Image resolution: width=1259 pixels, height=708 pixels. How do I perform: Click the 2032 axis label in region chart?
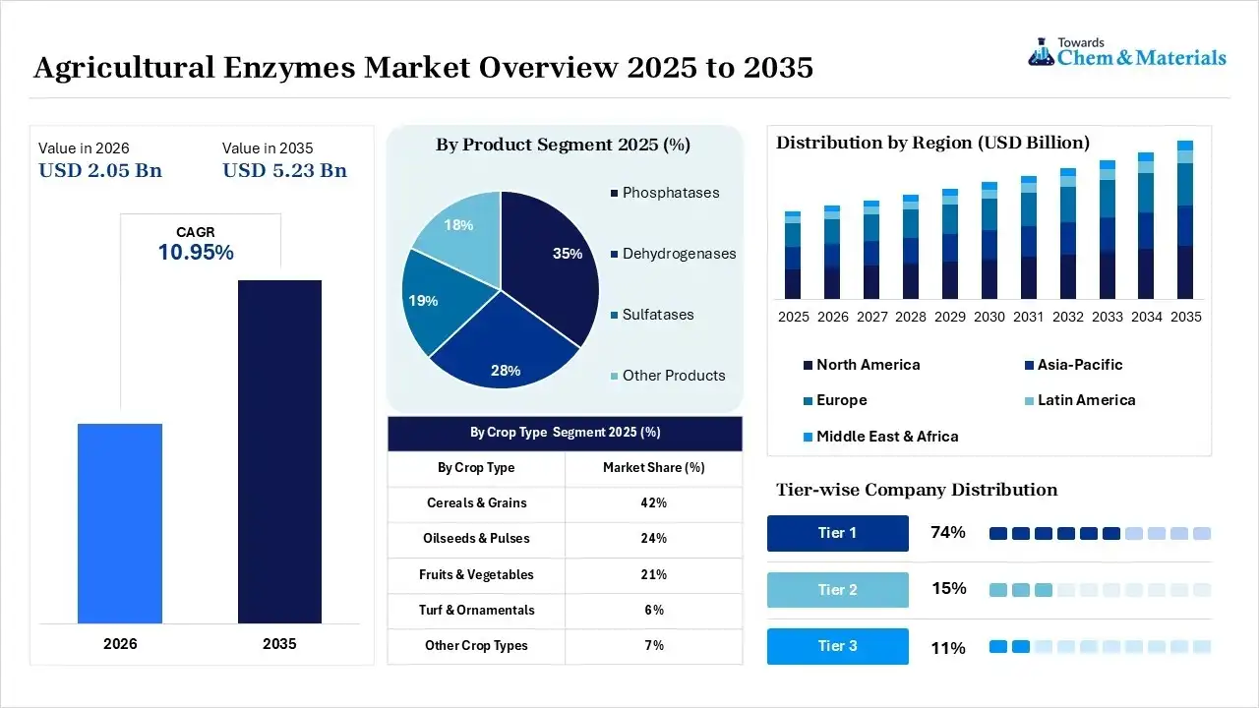(1068, 317)
